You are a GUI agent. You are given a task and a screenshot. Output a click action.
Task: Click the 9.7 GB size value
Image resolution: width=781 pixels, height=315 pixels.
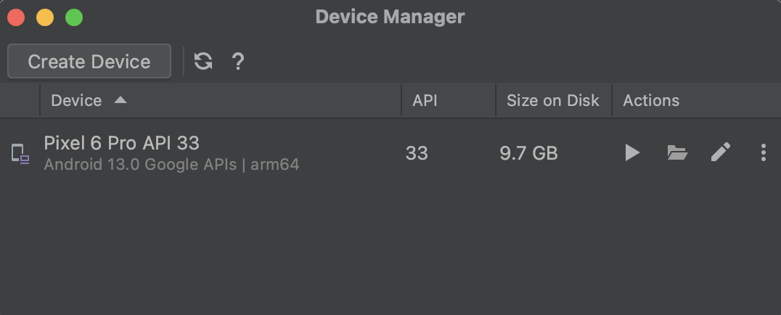coord(528,153)
